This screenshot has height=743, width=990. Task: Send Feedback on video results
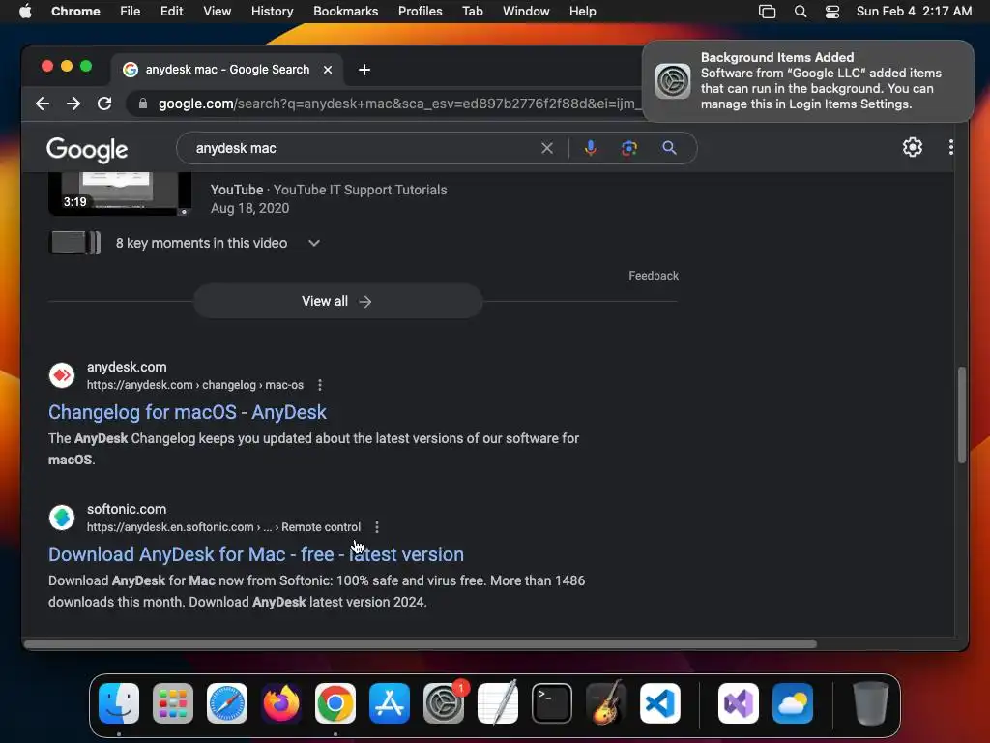654,276
